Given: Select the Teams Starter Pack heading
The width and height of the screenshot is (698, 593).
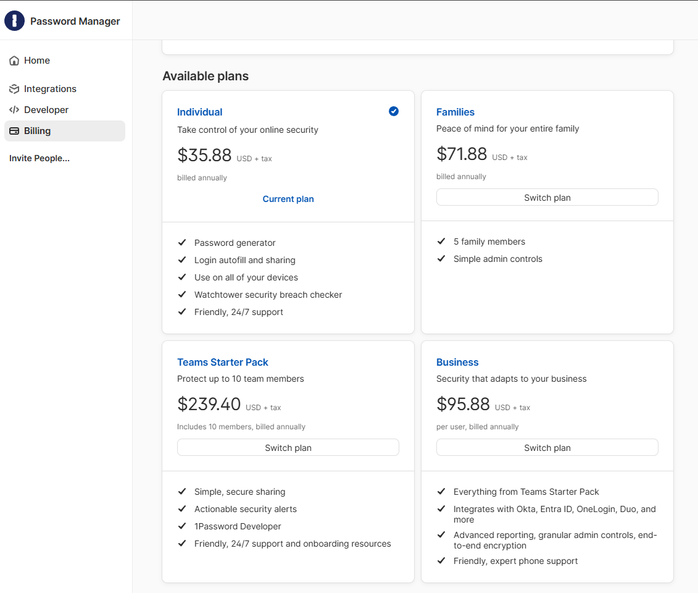Looking at the screenshot, I should (223, 362).
